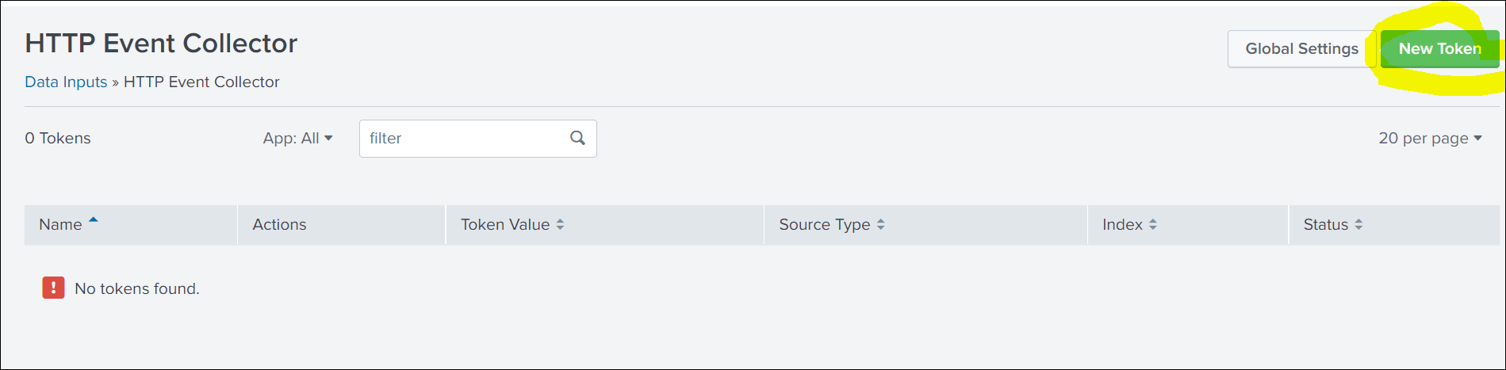
Task: Expand the App: All dropdown
Action: tap(297, 139)
